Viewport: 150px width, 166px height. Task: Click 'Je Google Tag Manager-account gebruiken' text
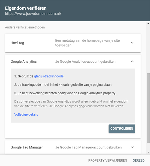[x=88, y=147]
